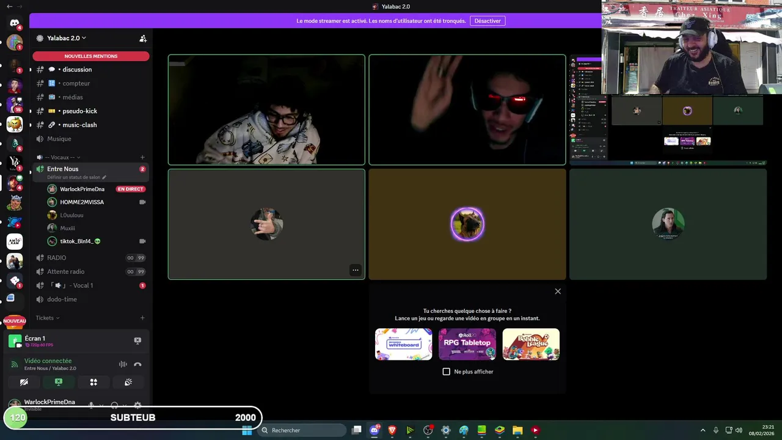Select user tiktok_Bln14_ in the voice list
The width and height of the screenshot is (782, 440).
76,241
